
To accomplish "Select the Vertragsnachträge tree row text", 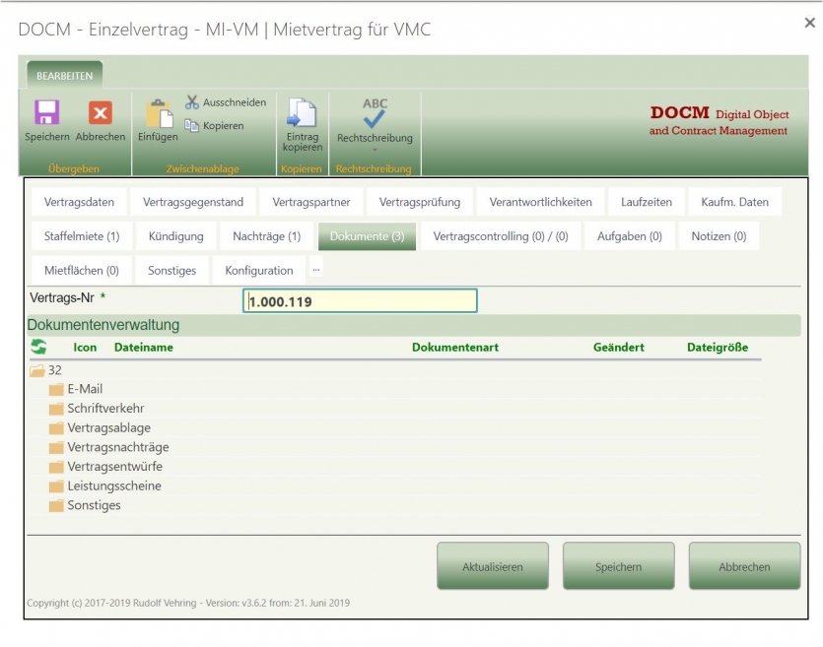I will (118, 447).
